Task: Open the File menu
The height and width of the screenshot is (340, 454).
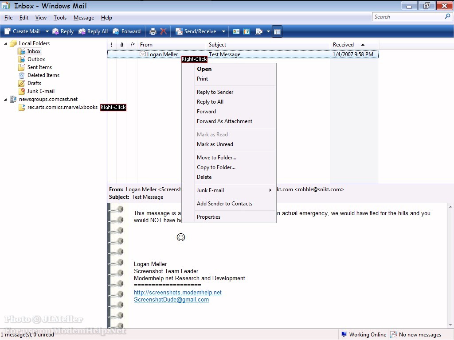Action: click(8, 18)
